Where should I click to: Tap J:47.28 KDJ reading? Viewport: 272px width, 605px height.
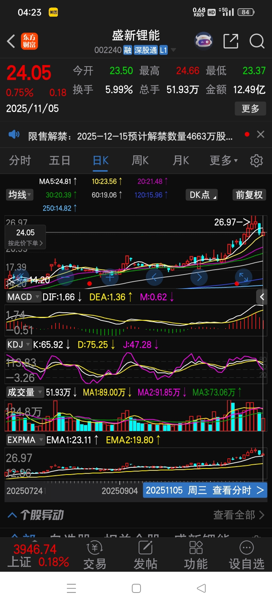point(141,345)
